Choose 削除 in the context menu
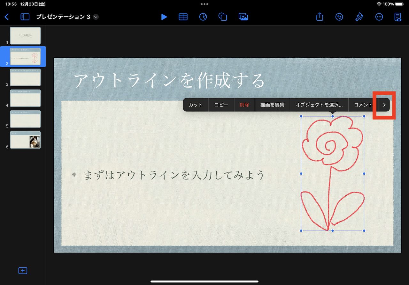Viewport: 409px width, 285px height. (244, 105)
